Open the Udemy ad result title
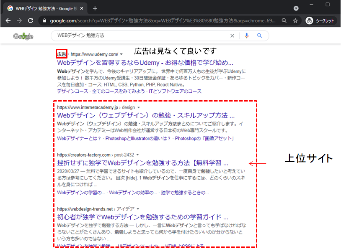The image size is (341, 249). tap(145, 63)
